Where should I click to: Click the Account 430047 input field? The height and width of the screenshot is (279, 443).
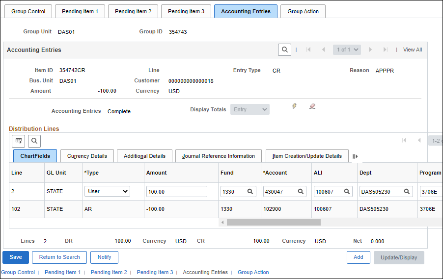point(285,192)
